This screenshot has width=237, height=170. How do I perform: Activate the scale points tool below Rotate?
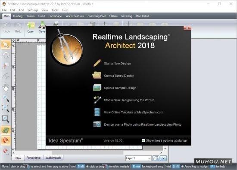6,66
